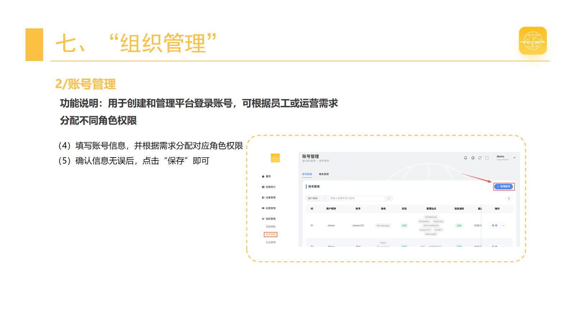Viewport: 575px width, 323px height.
Task: Click the 消息通知 column header
Action: 459,209
